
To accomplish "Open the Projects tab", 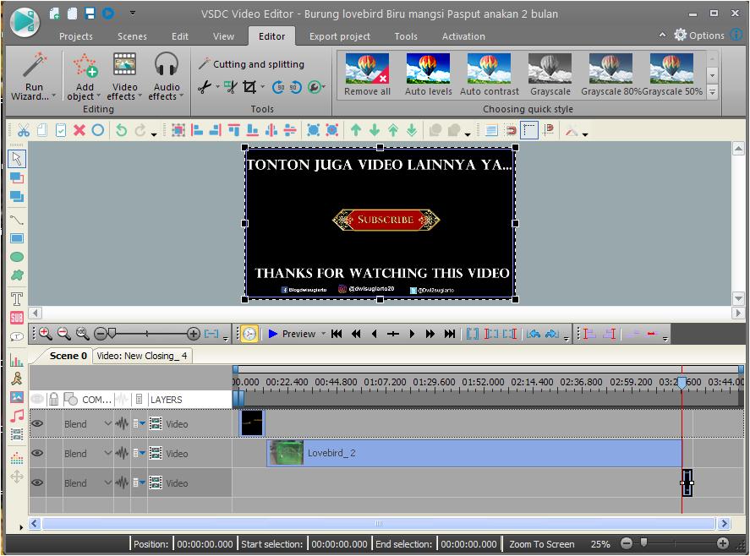I will [75, 36].
